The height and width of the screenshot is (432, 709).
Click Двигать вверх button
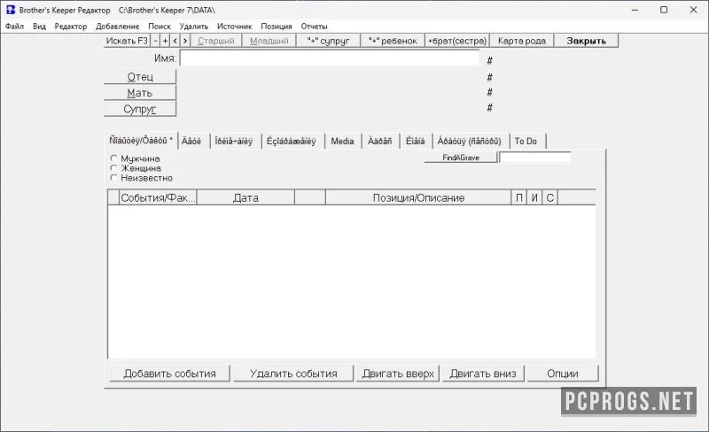tap(398, 374)
